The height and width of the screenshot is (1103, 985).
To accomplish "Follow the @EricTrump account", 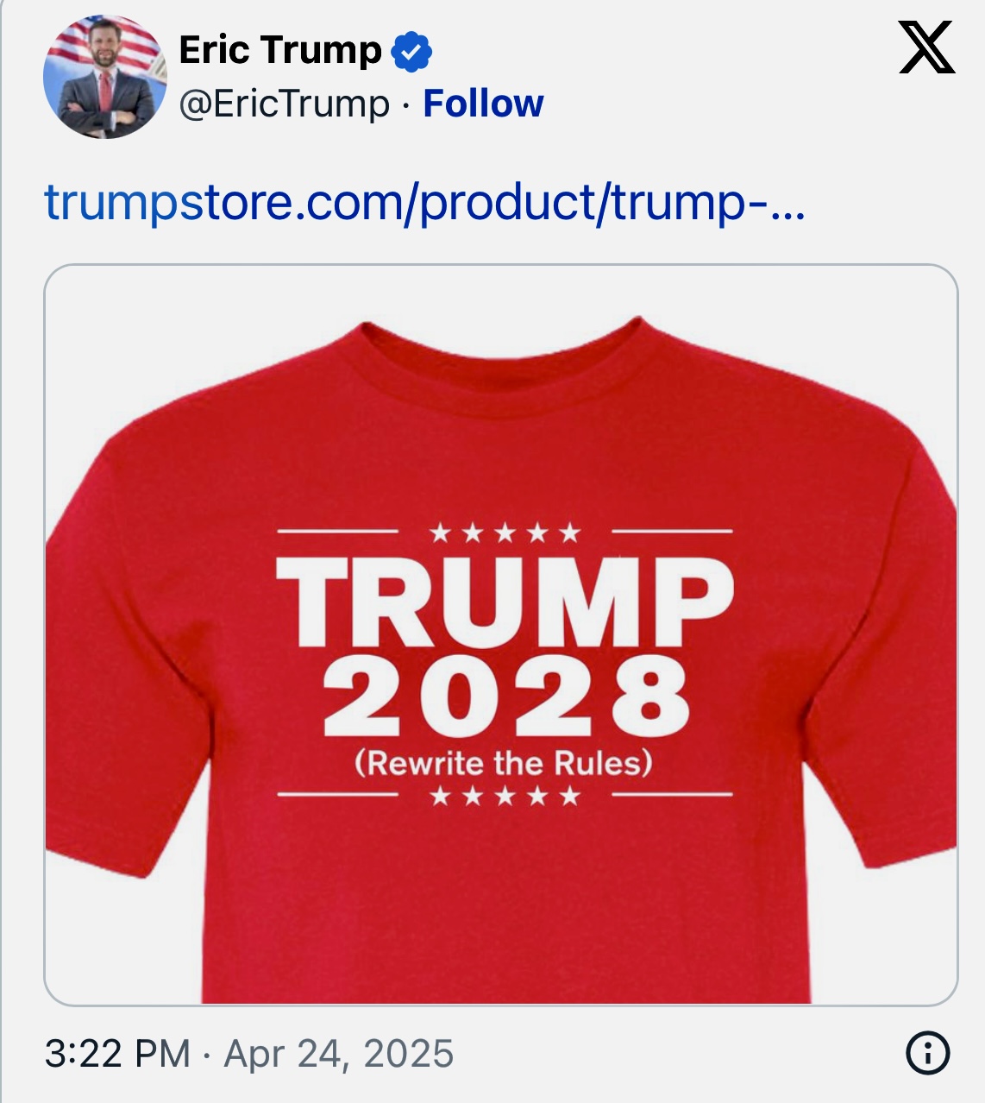I will point(483,104).
